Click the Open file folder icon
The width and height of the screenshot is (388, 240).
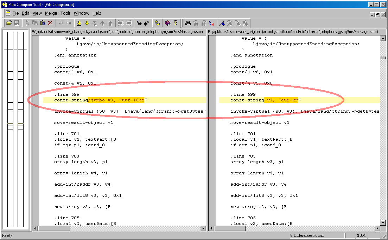[9, 23]
